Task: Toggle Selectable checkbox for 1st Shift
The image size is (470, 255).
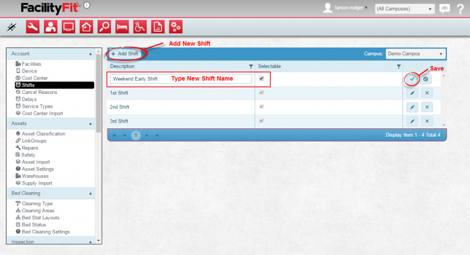Action: tap(261, 93)
